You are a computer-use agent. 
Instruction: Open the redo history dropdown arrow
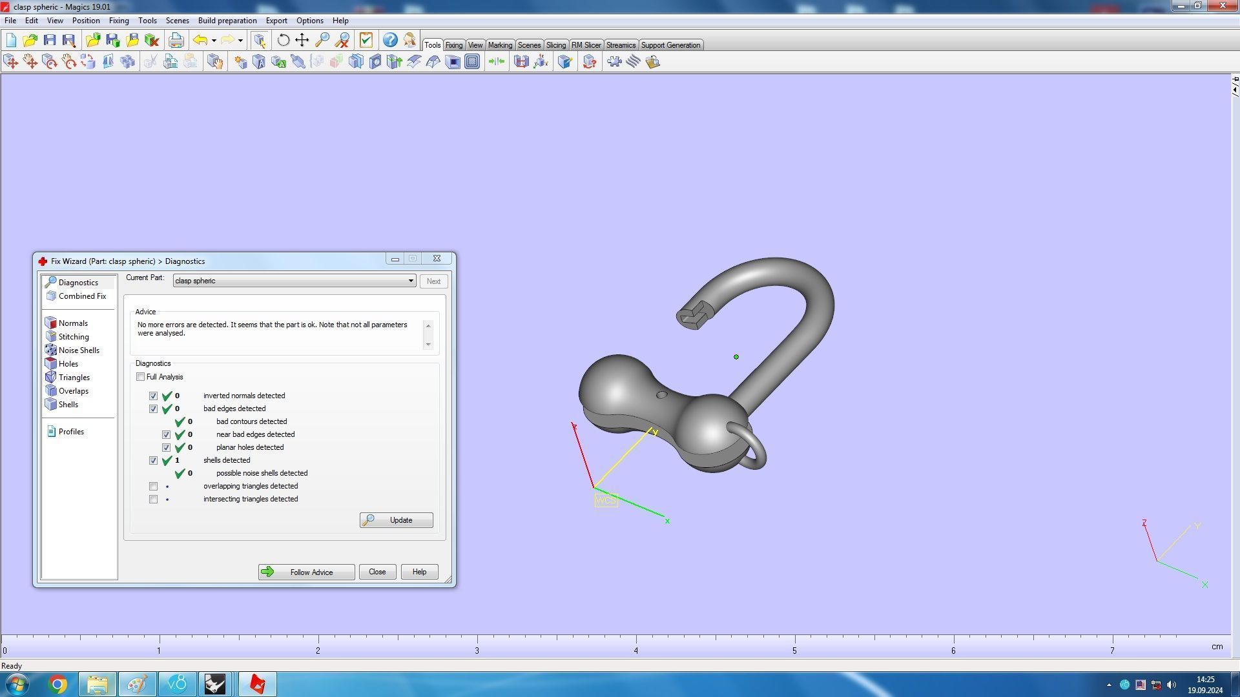click(x=240, y=41)
